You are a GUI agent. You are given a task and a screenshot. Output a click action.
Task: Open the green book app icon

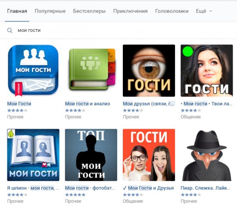[x=92, y=70]
